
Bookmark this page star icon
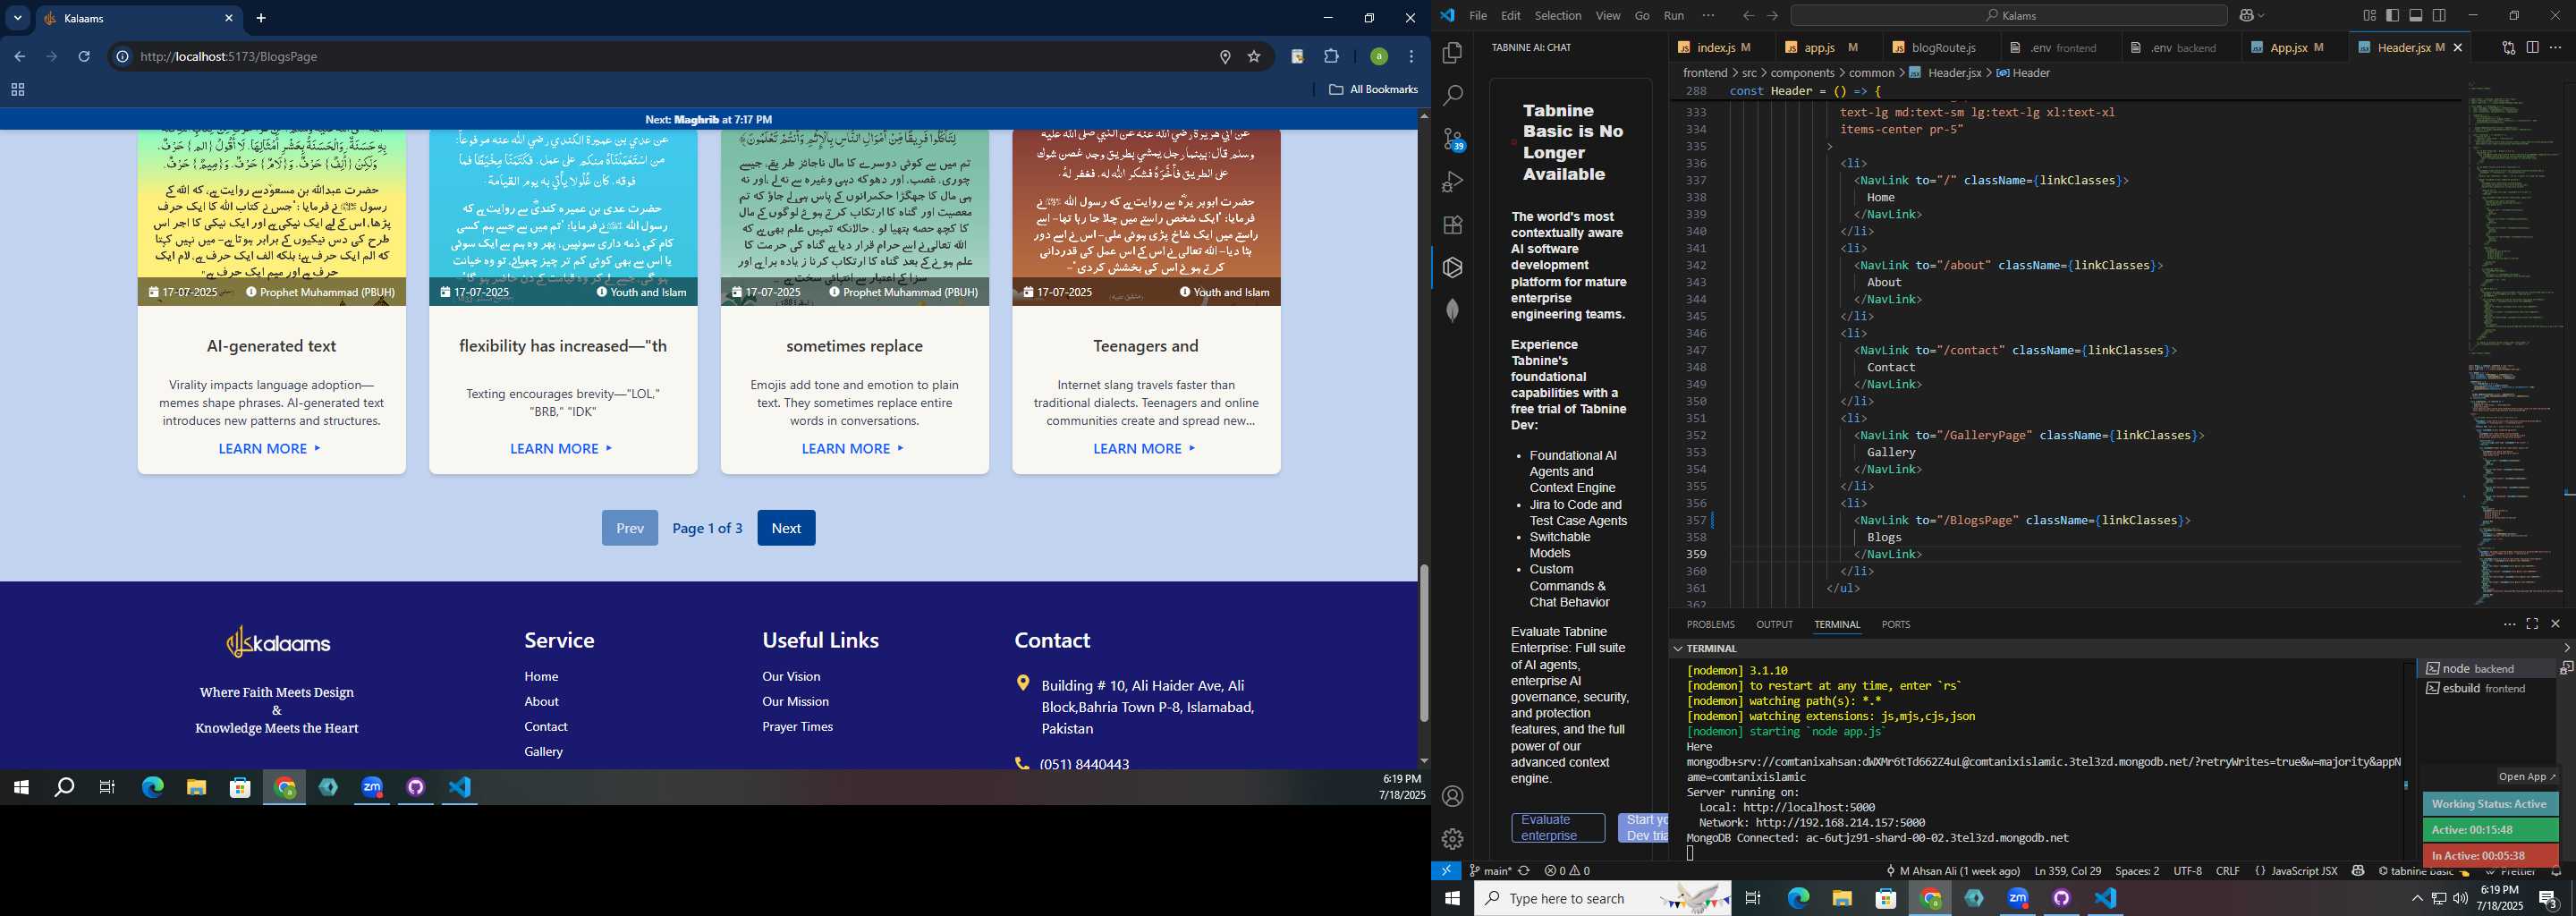click(1253, 57)
